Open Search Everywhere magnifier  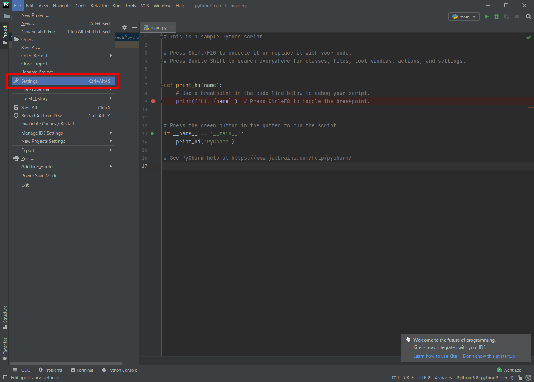[528, 17]
